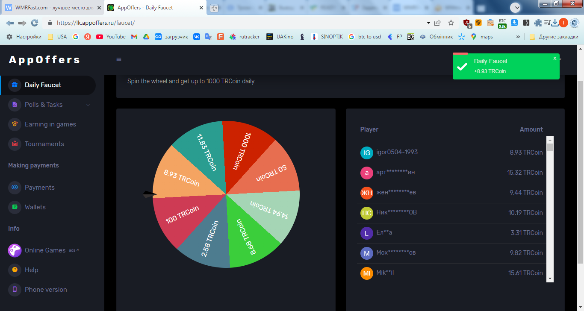Click the Amount column header
This screenshot has width=584, height=311.
pos(531,129)
